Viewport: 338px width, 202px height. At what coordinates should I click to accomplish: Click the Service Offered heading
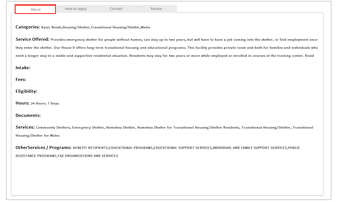click(32, 39)
